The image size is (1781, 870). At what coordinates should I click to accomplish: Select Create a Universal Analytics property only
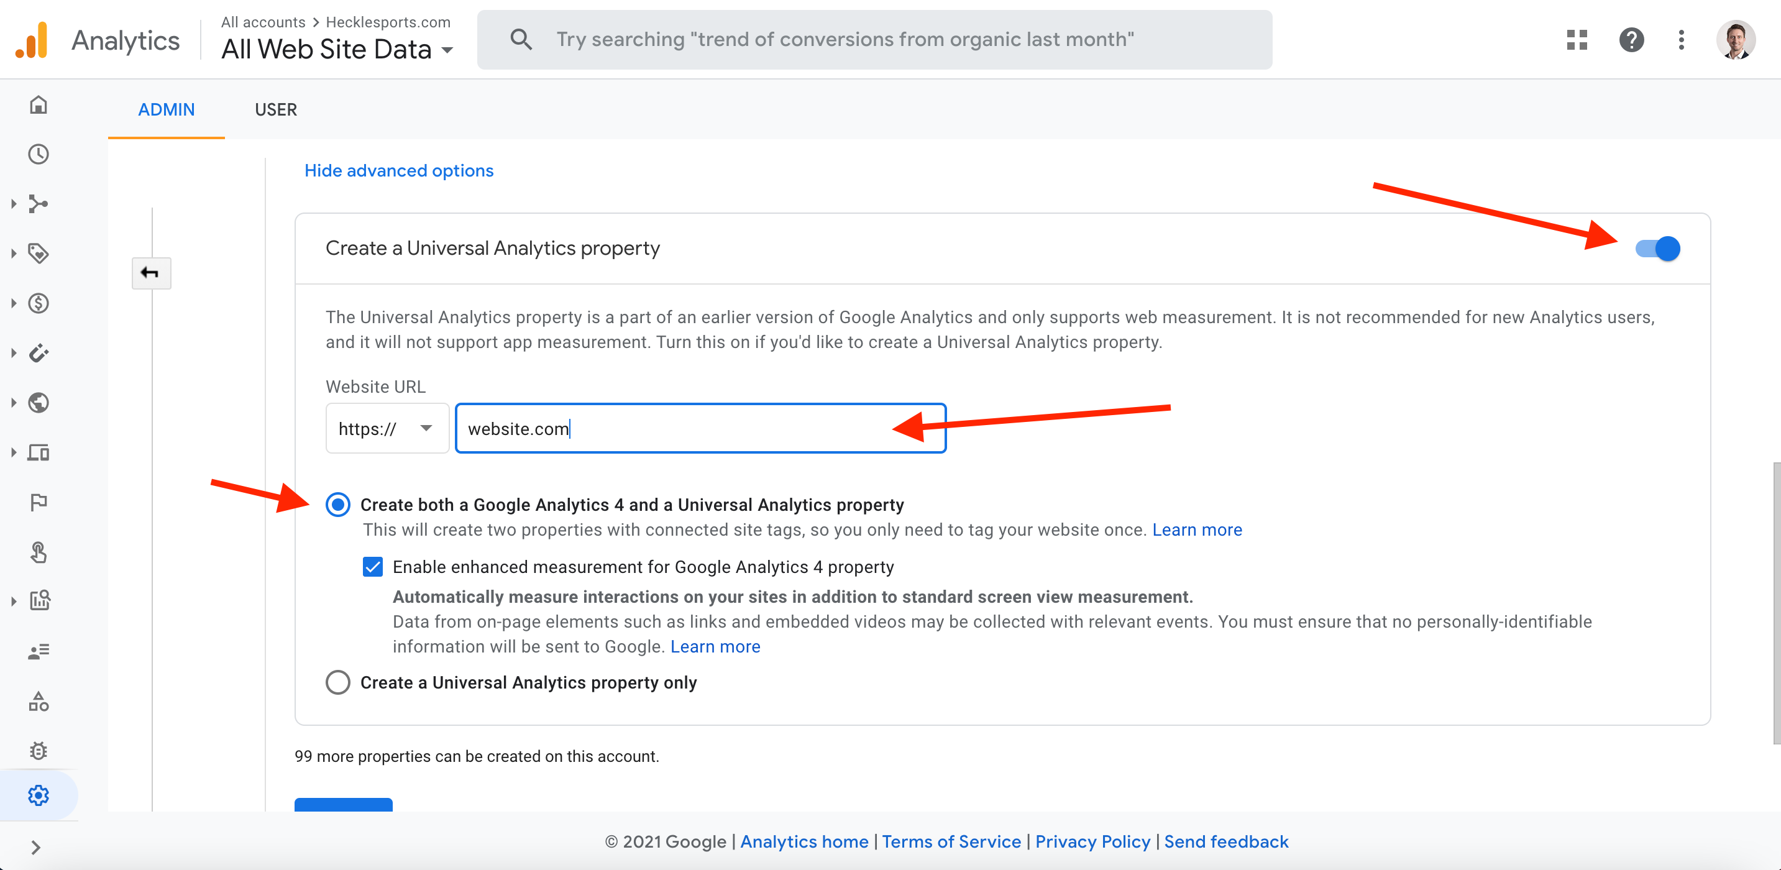click(338, 682)
